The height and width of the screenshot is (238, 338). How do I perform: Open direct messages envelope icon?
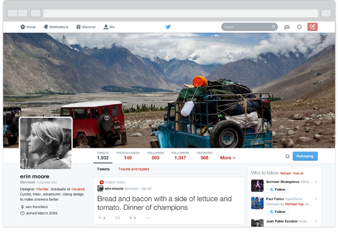click(x=287, y=27)
